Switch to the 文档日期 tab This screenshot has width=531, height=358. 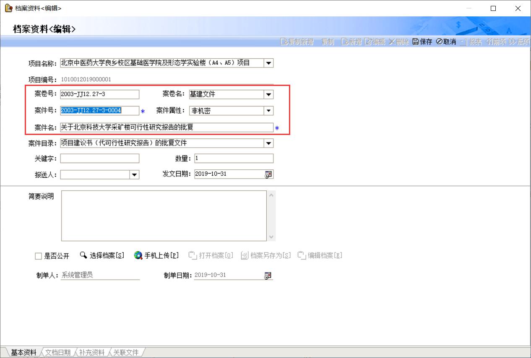[x=58, y=353]
